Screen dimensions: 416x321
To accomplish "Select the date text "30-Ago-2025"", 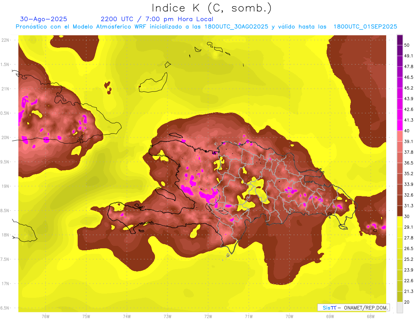I will click(44, 19).
